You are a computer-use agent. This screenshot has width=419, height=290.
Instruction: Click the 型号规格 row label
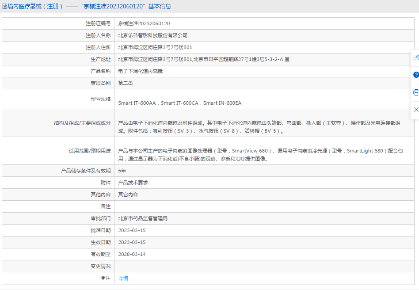(x=100, y=99)
